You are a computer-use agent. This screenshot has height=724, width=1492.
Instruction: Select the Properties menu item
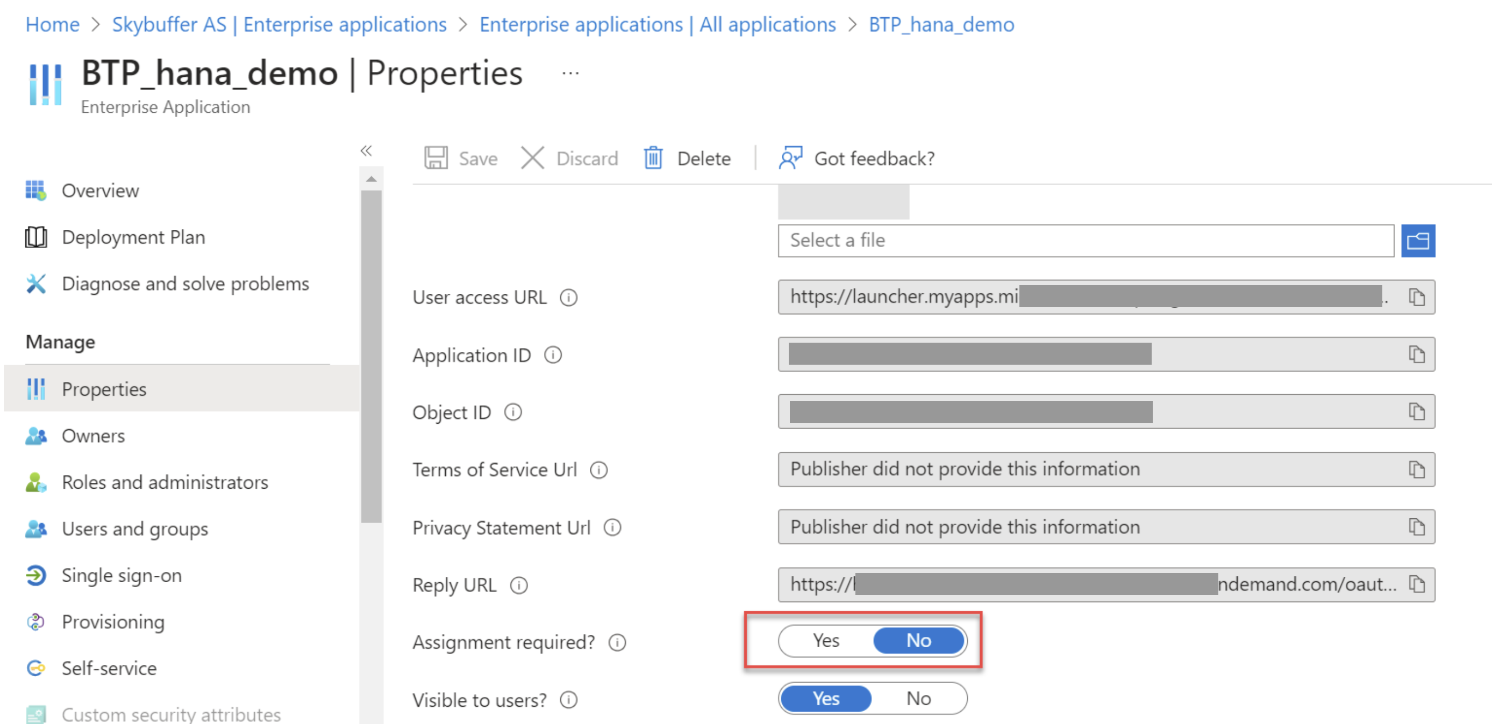pyautogui.click(x=181, y=389)
